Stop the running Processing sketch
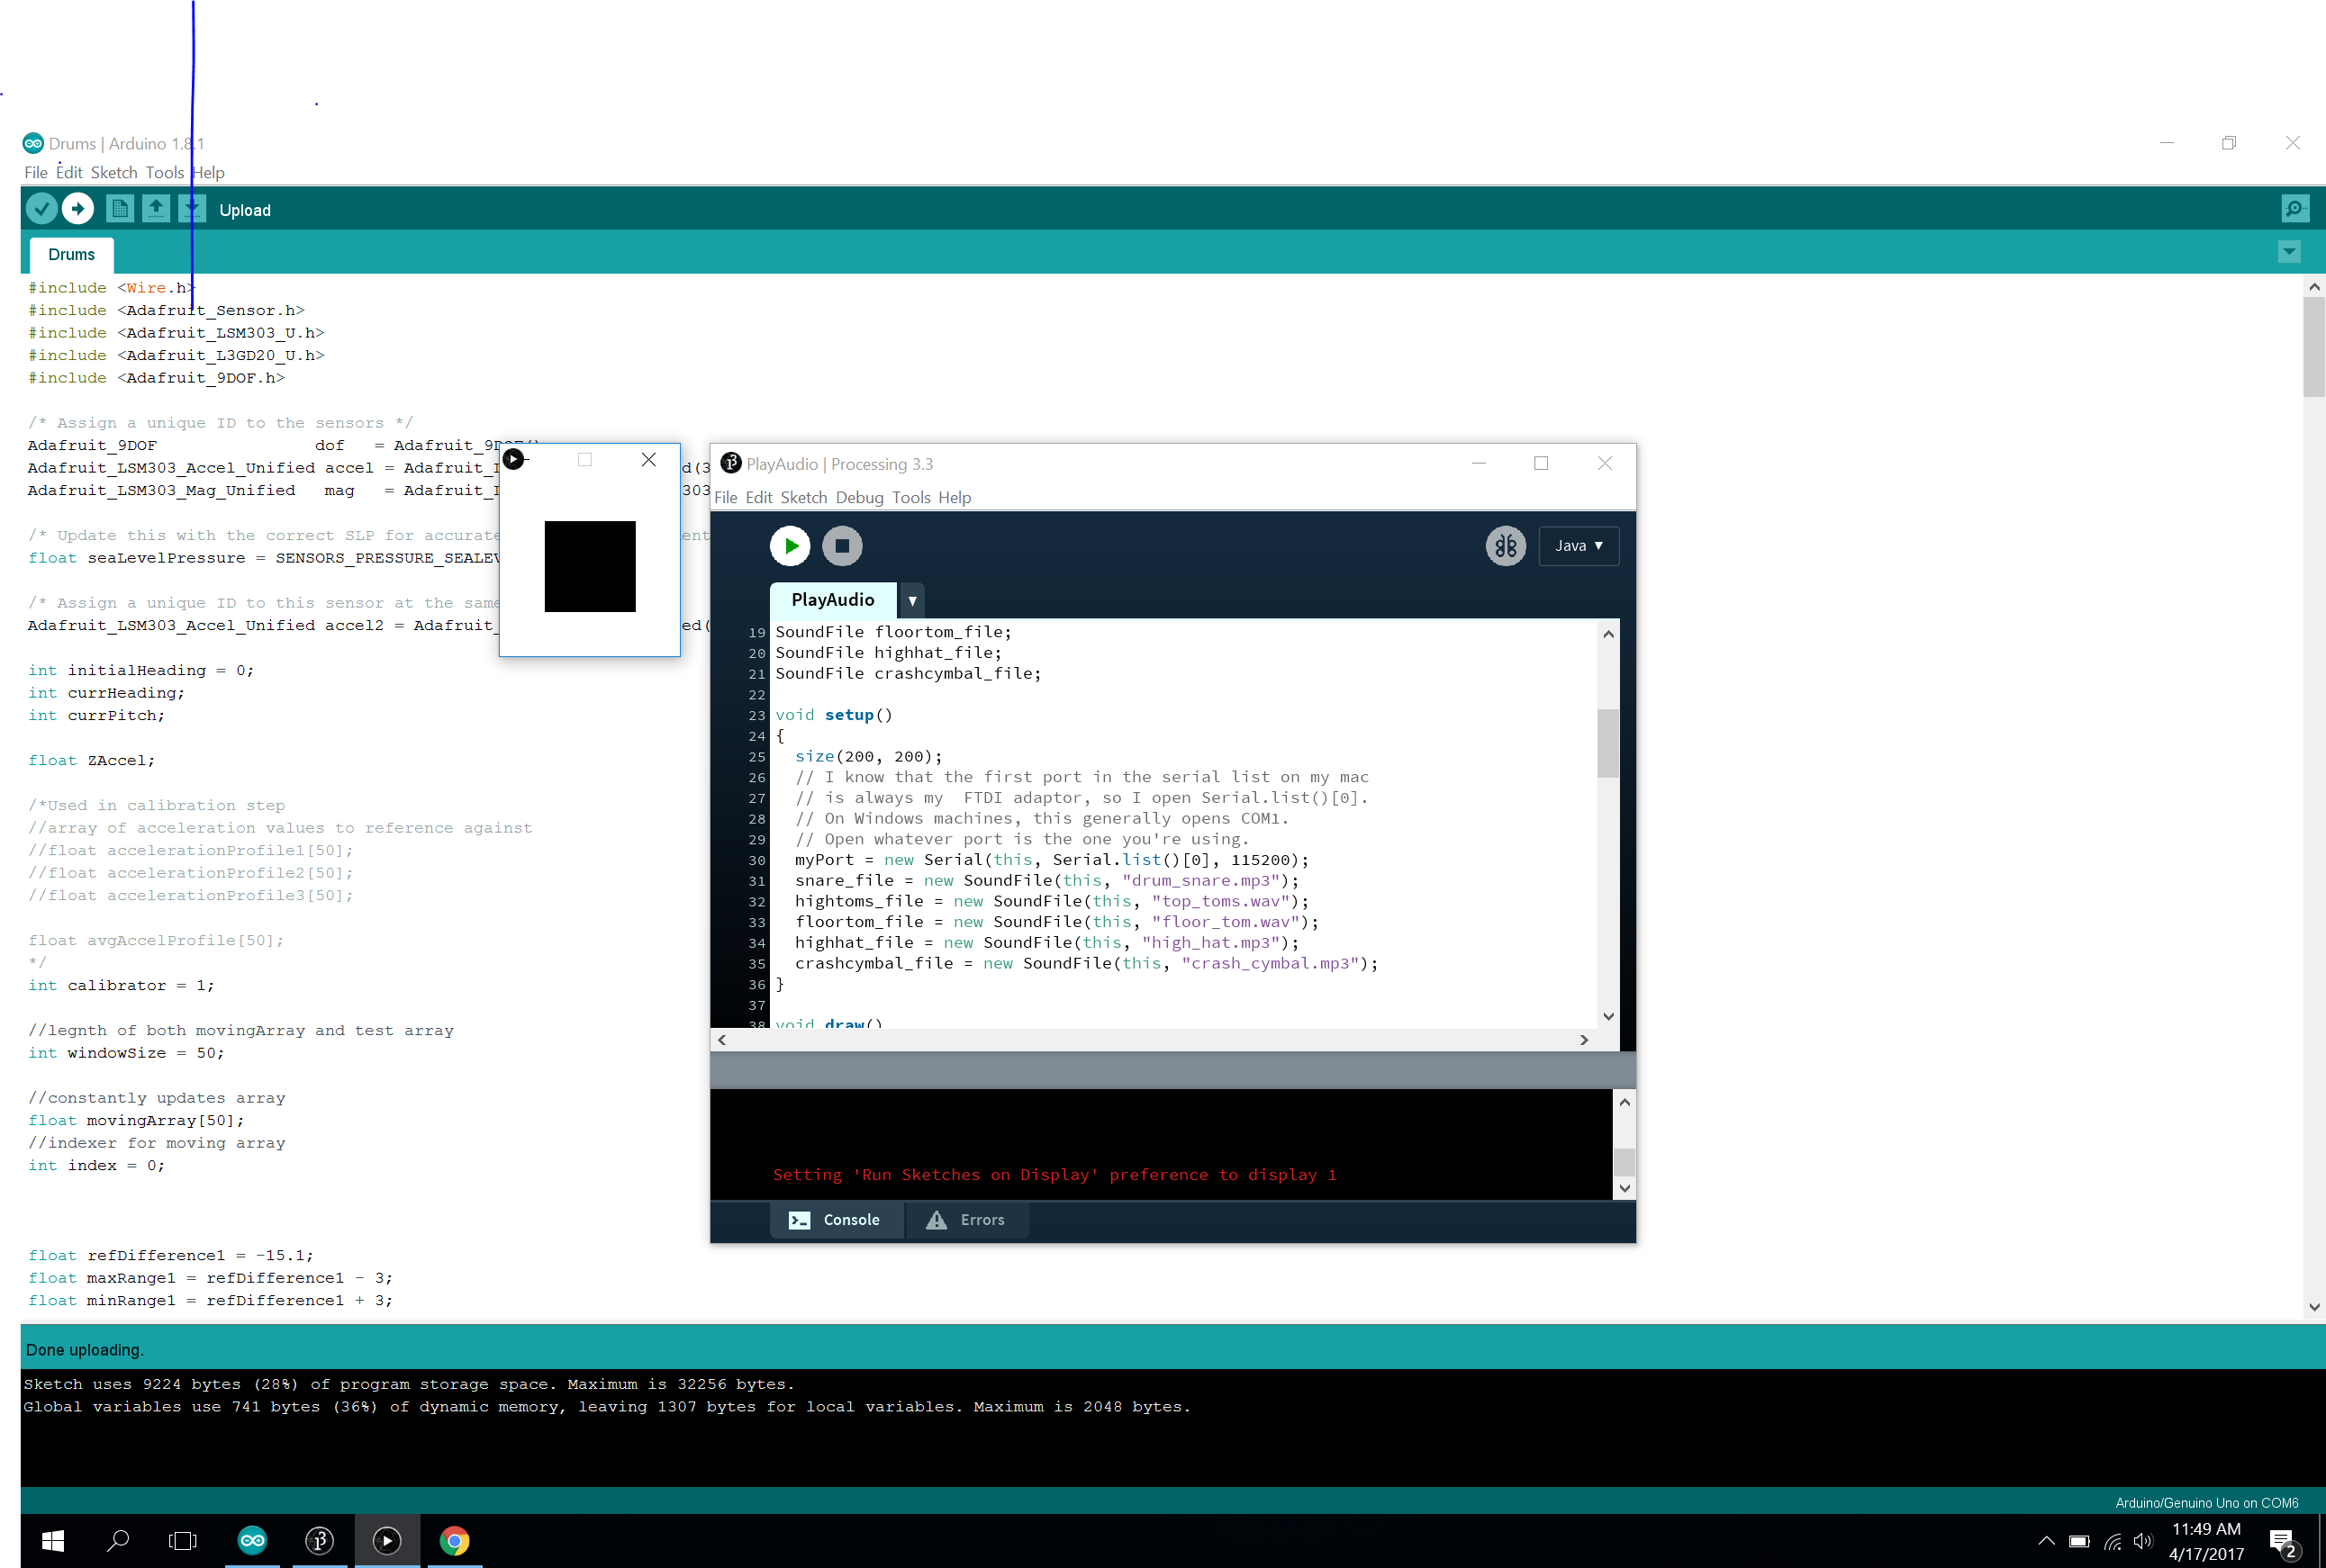The height and width of the screenshot is (1568, 2326). coord(842,546)
